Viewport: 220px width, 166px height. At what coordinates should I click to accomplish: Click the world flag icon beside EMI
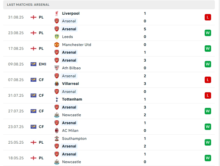tap(33, 64)
